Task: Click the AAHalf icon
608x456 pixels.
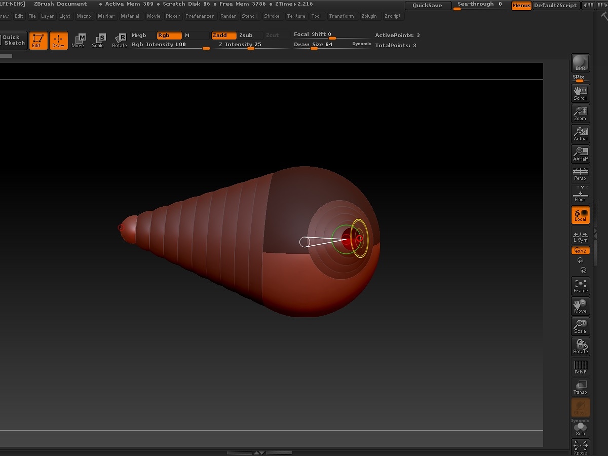Action: click(580, 154)
